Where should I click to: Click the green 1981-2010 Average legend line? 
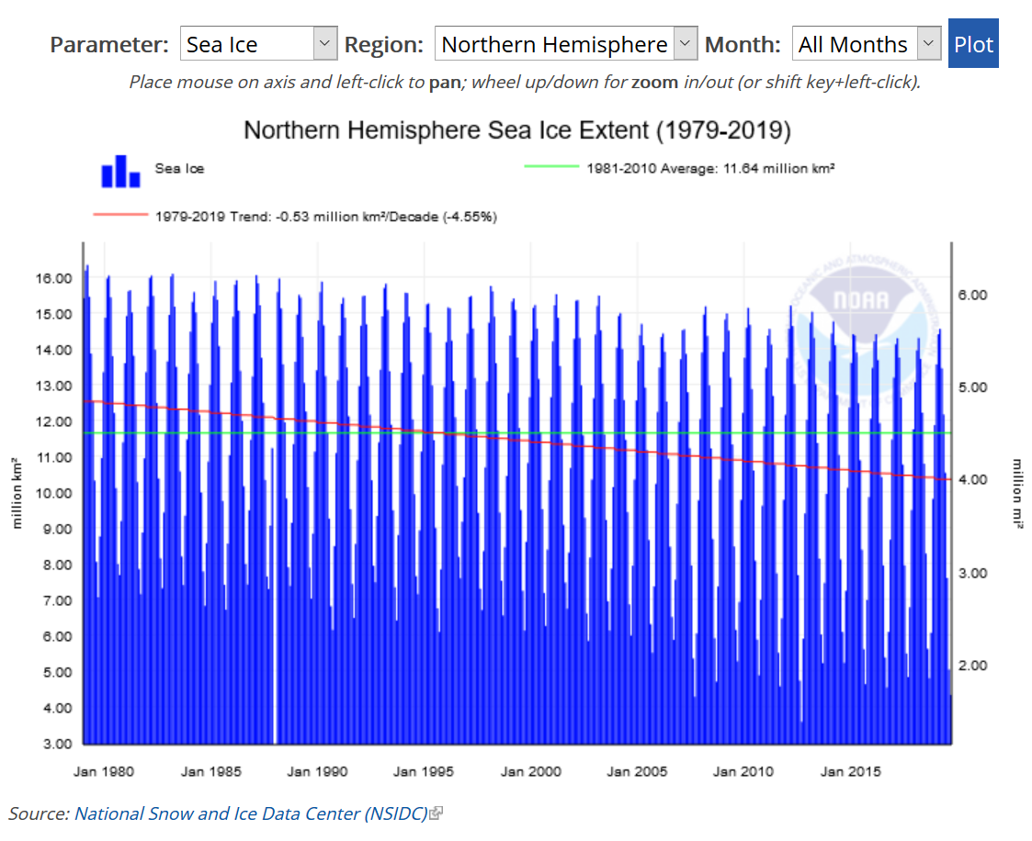551,168
